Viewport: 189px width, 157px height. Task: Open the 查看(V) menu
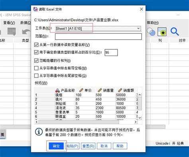click(9, 23)
